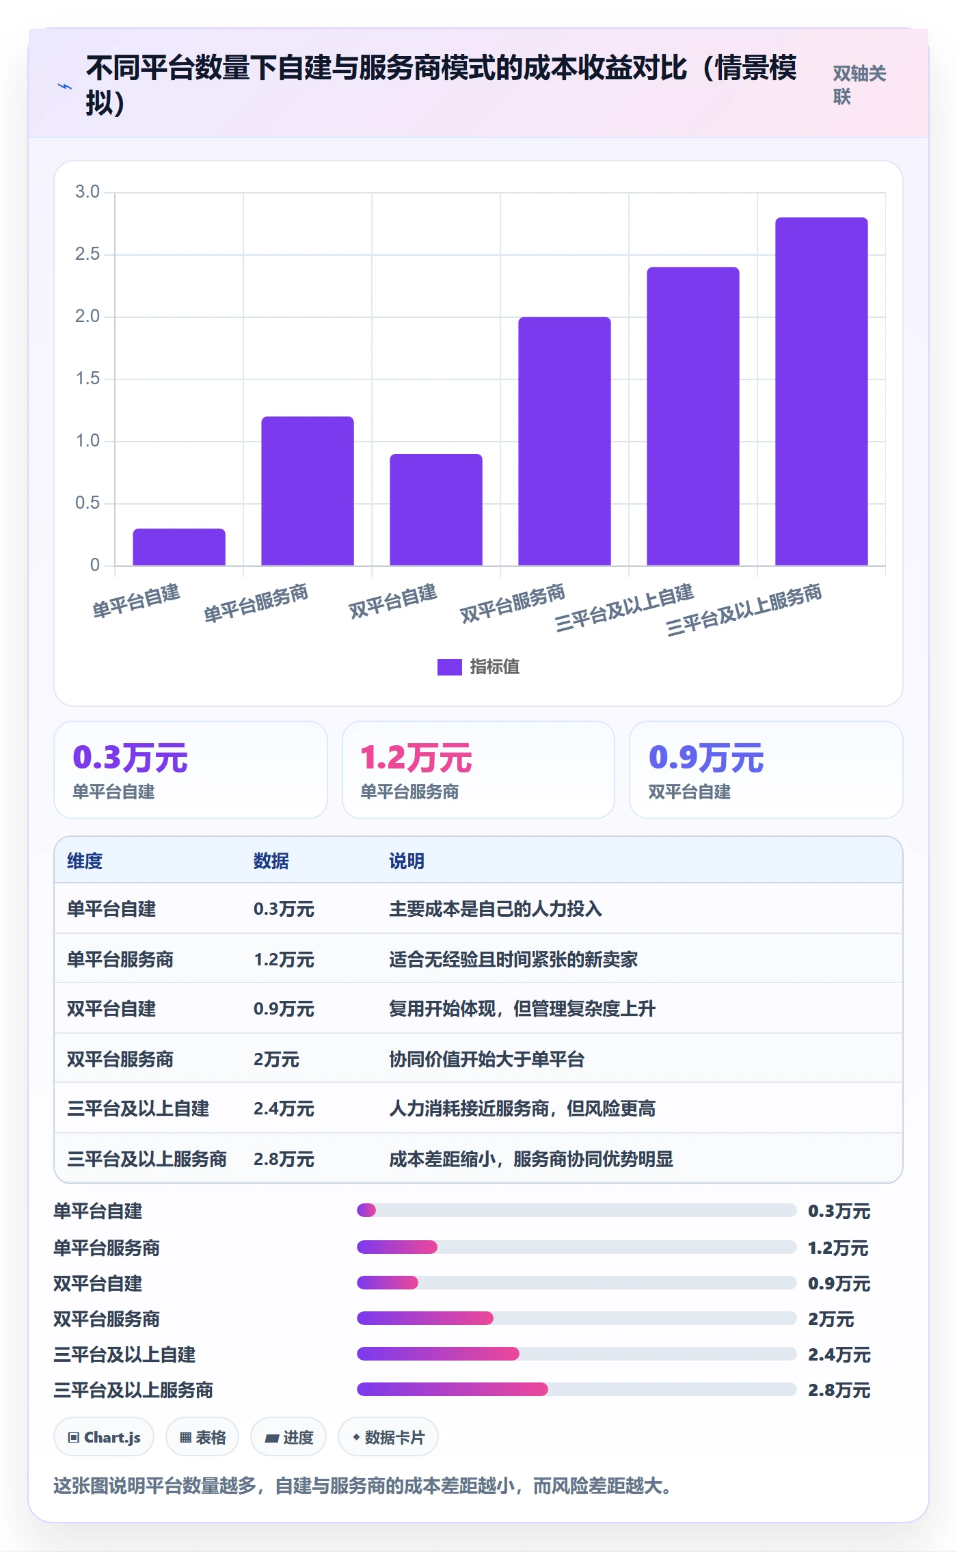Click the 2万元 value in the table
This screenshot has width=957, height=1552.
click(x=276, y=1059)
